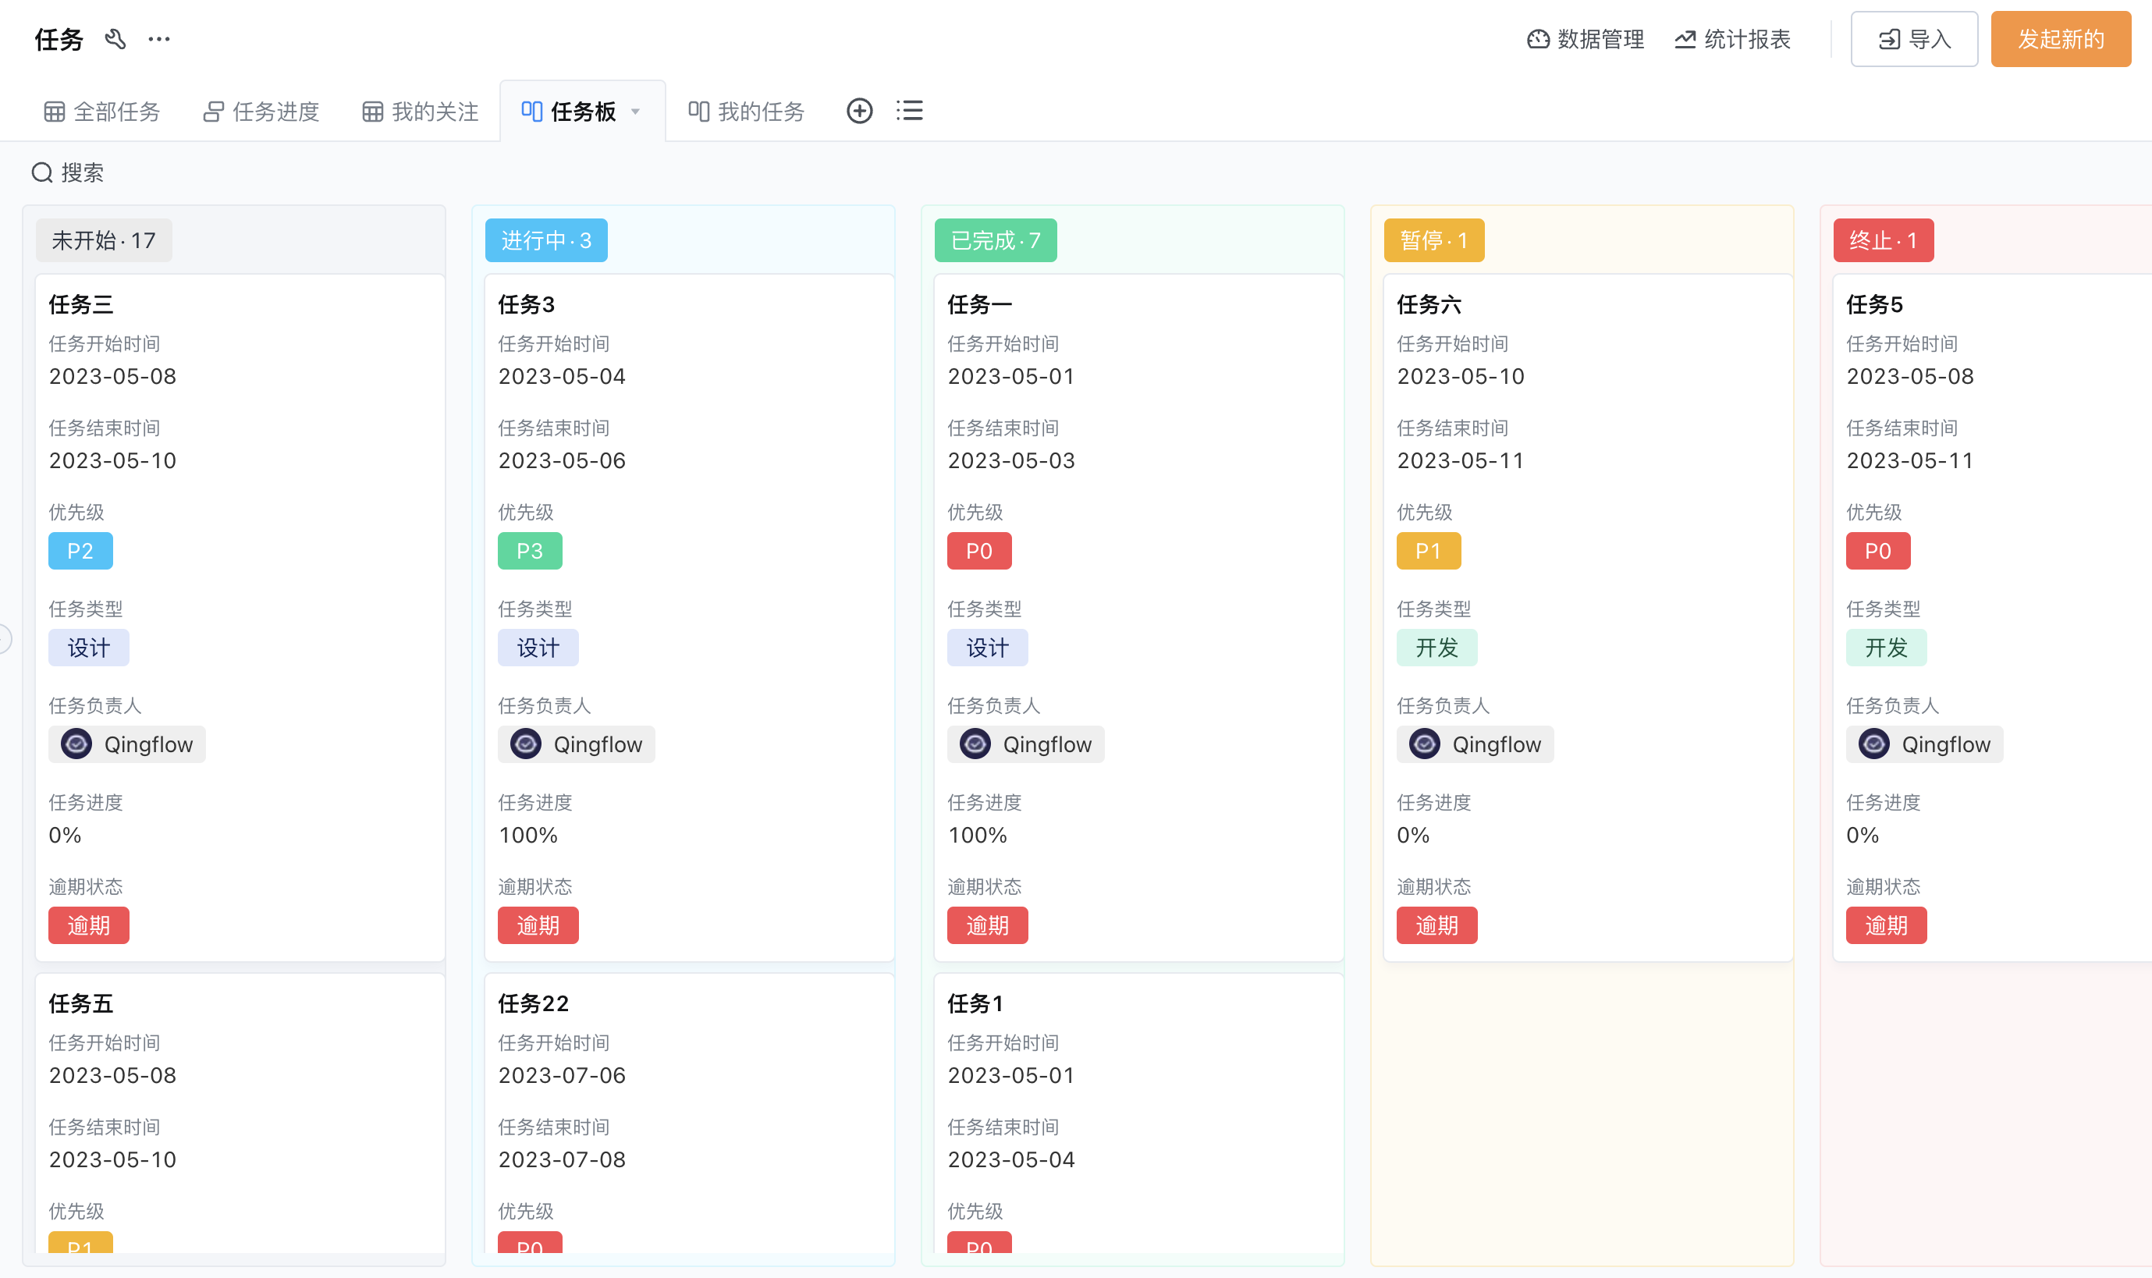Click the 进行中 · 3 column header
Image resolution: width=2152 pixels, height=1278 pixels.
click(x=546, y=240)
